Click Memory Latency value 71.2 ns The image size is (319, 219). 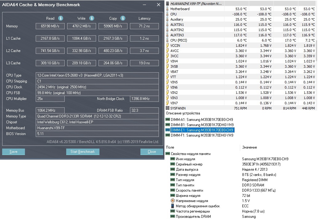[144, 26]
